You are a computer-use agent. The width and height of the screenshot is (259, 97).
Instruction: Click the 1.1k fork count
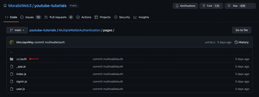click(217, 6)
